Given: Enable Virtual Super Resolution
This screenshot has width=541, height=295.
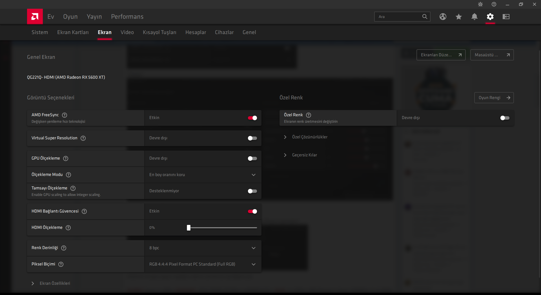Looking at the screenshot, I should point(252,138).
